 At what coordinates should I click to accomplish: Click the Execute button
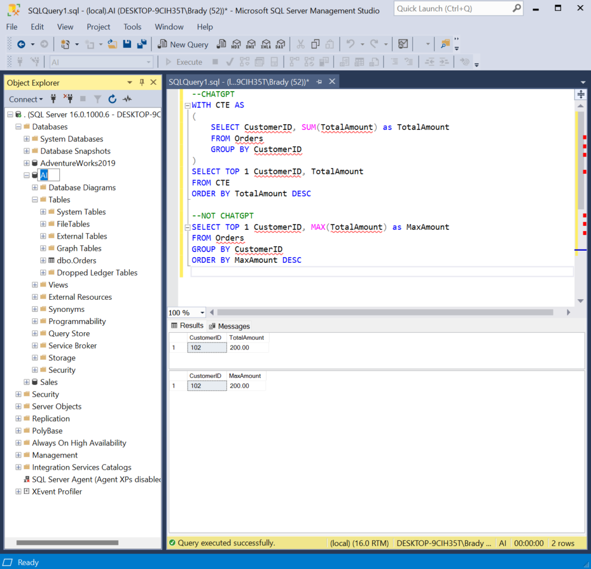[x=184, y=62]
